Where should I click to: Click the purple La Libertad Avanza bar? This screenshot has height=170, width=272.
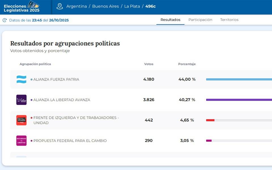tap(239, 100)
